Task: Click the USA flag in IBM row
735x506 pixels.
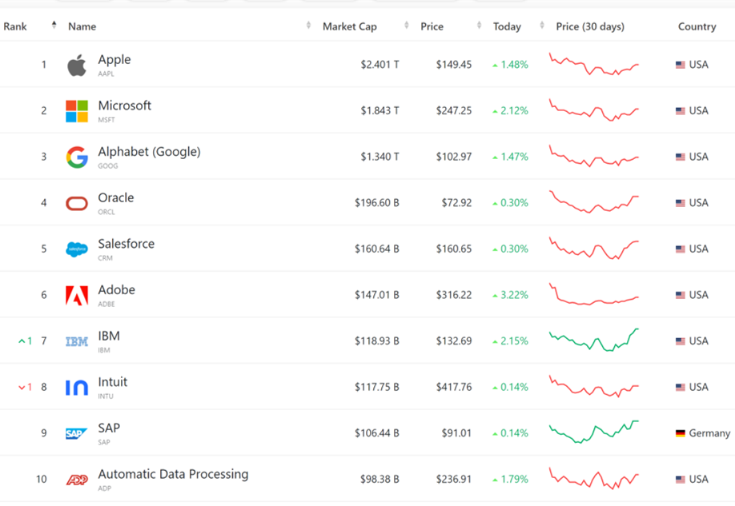Action: click(x=681, y=341)
